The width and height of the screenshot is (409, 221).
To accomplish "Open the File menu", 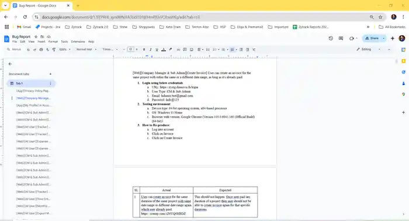I will pyautogui.click(x=15, y=42).
